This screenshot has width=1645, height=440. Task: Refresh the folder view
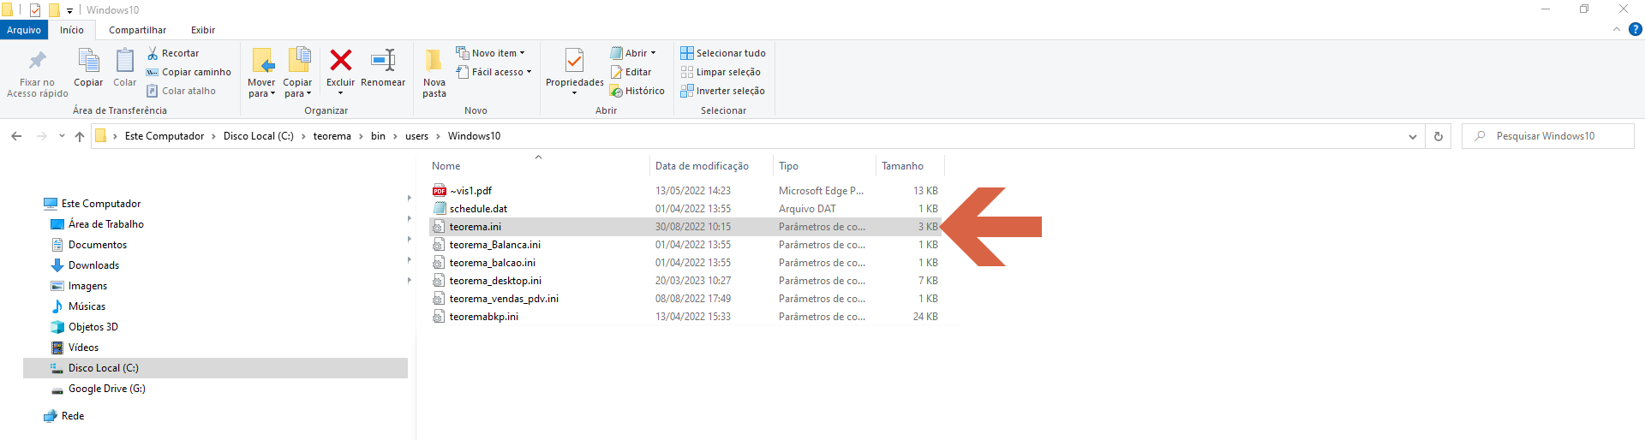tap(1439, 136)
